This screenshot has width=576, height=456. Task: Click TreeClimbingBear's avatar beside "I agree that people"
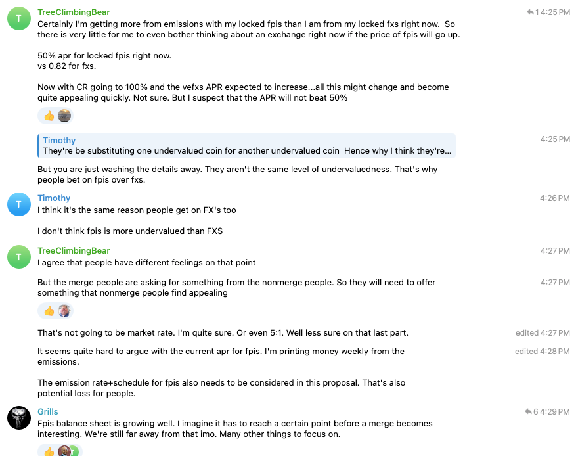point(18,257)
